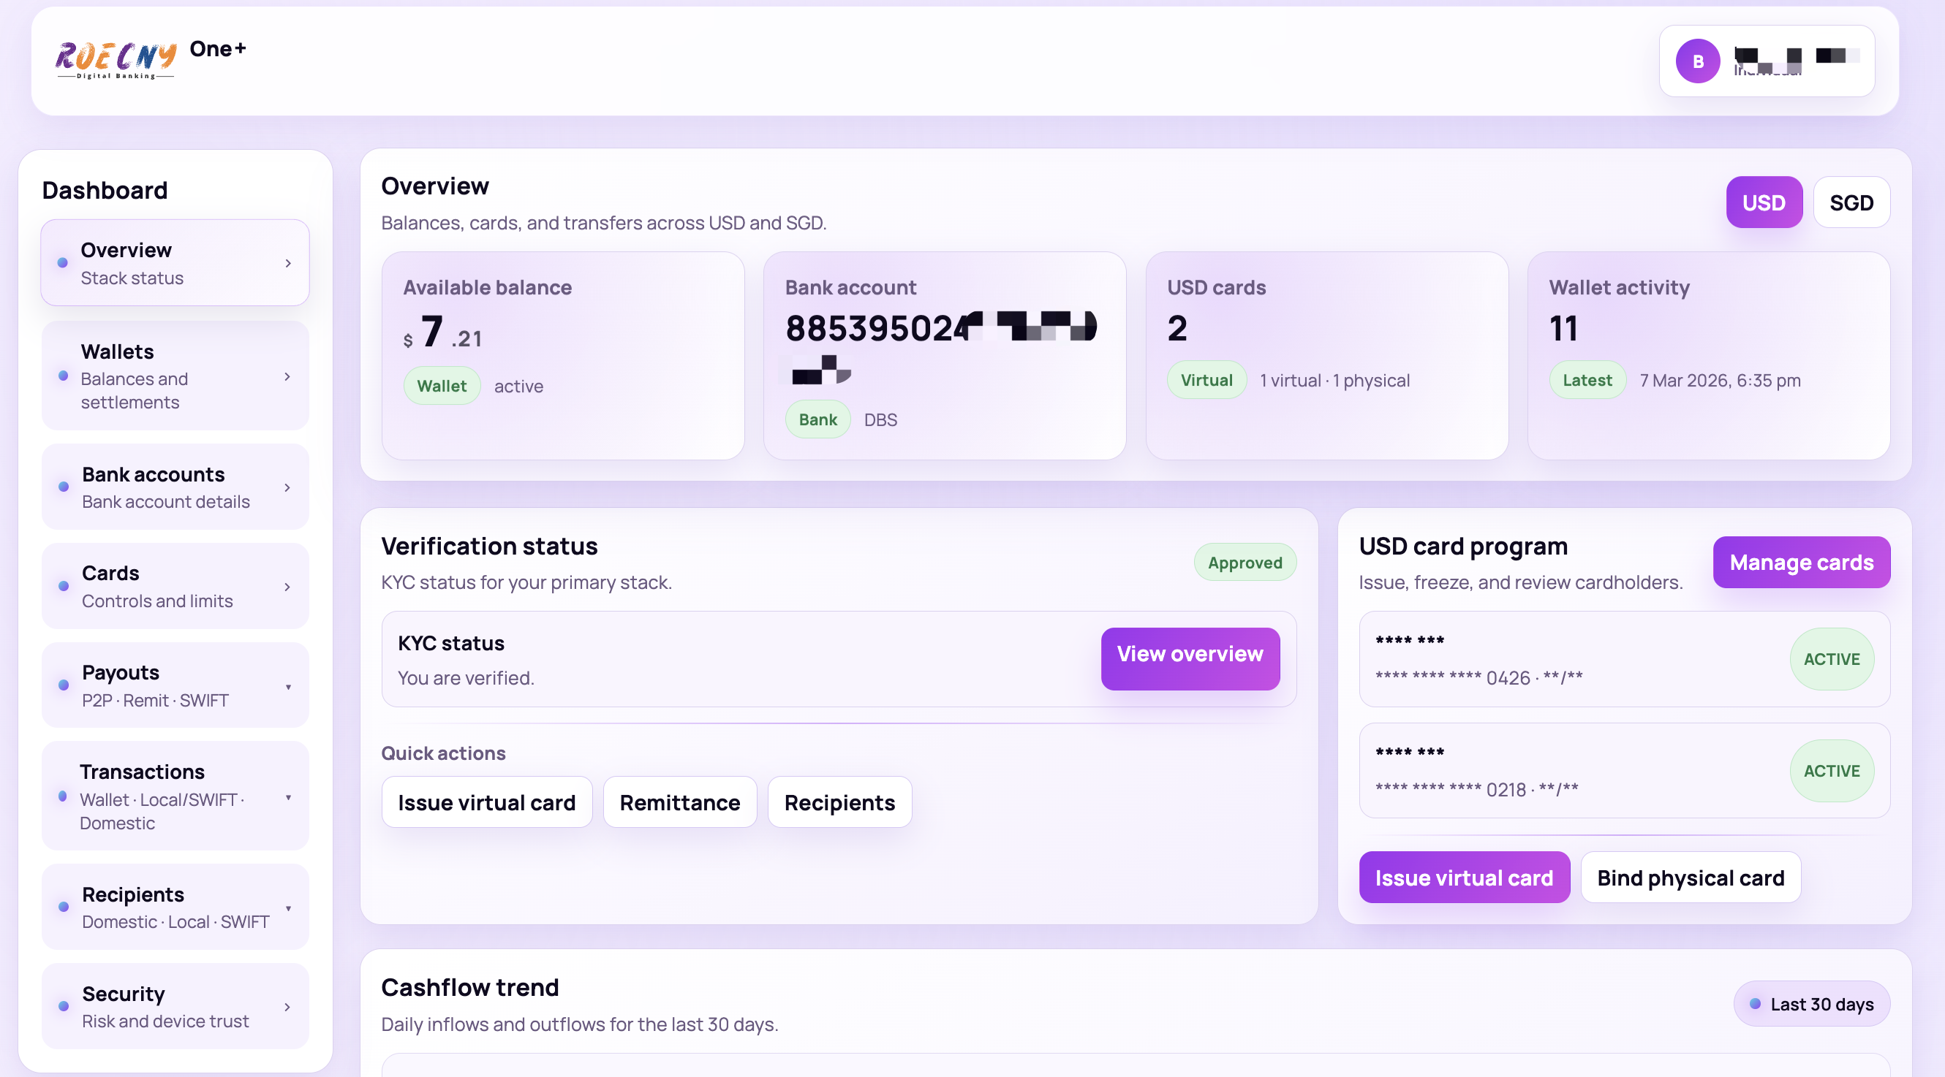Viewport: 1945px width, 1077px height.
Task: Click ACTIVE badge on card ending 0426
Action: (x=1831, y=659)
